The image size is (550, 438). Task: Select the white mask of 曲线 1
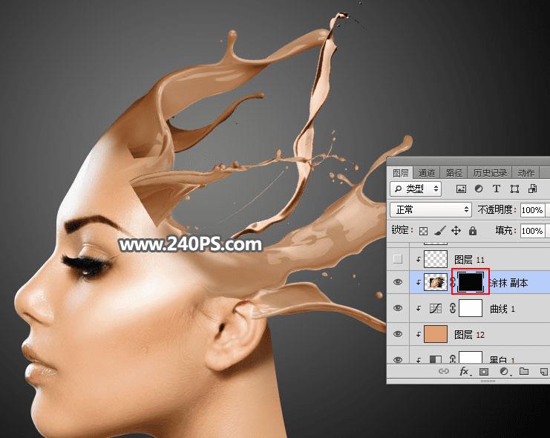click(471, 308)
